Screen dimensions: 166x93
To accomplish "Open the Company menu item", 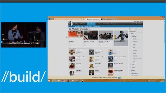I will coord(114,24).
